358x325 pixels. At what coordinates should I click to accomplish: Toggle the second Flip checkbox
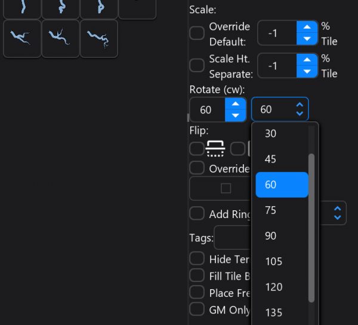[237, 149]
